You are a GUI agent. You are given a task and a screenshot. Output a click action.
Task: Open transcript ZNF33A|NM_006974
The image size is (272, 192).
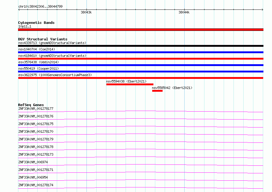[x=33, y=162]
